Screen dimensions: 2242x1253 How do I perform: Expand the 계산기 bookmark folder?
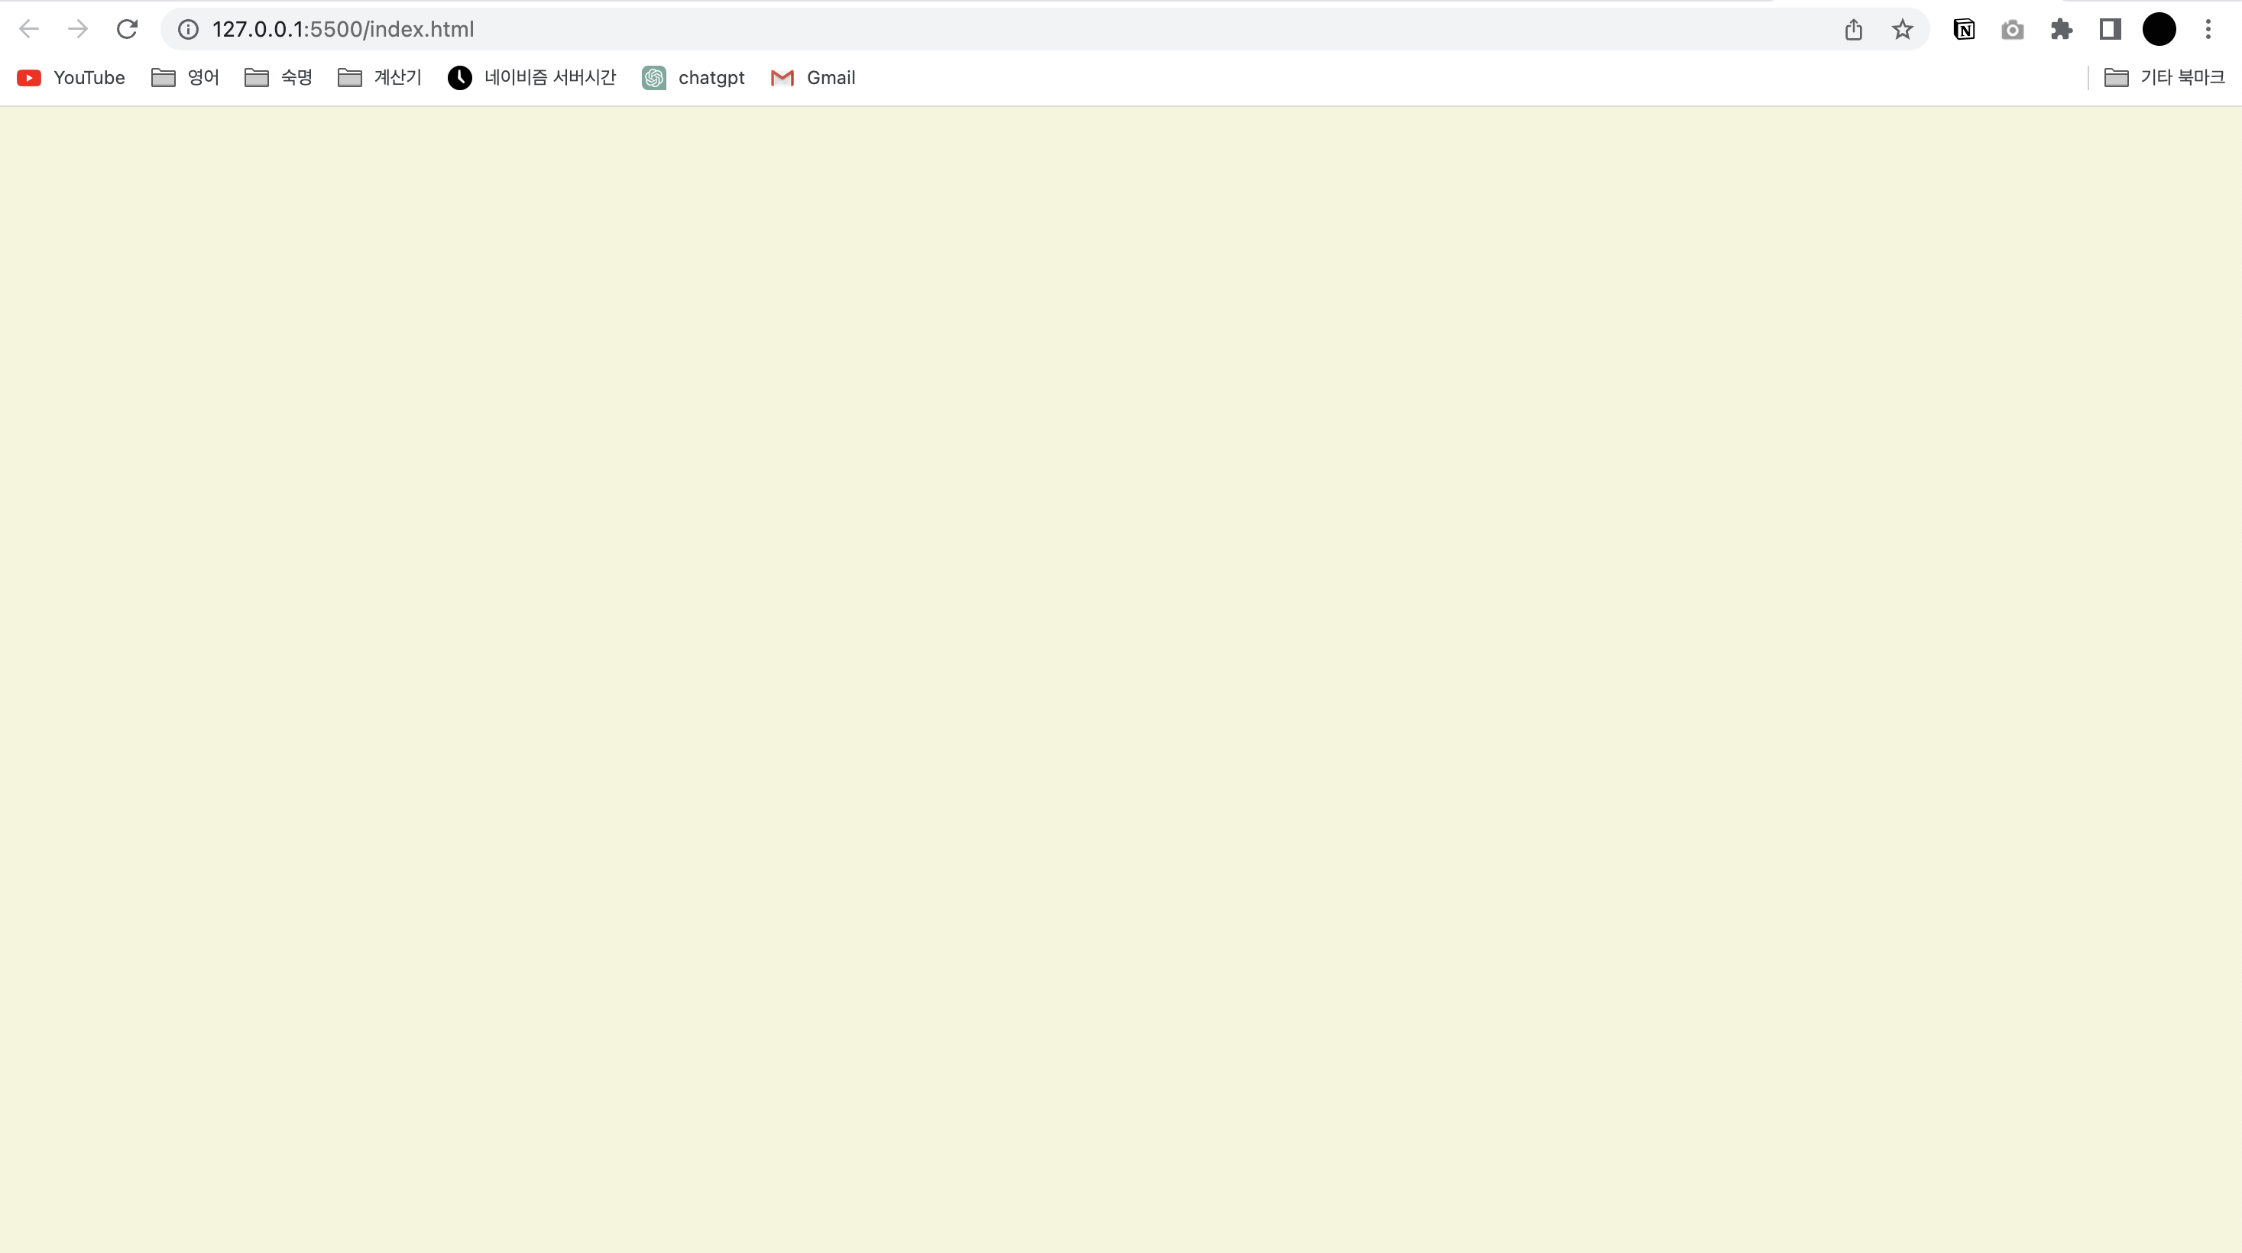click(380, 77)
